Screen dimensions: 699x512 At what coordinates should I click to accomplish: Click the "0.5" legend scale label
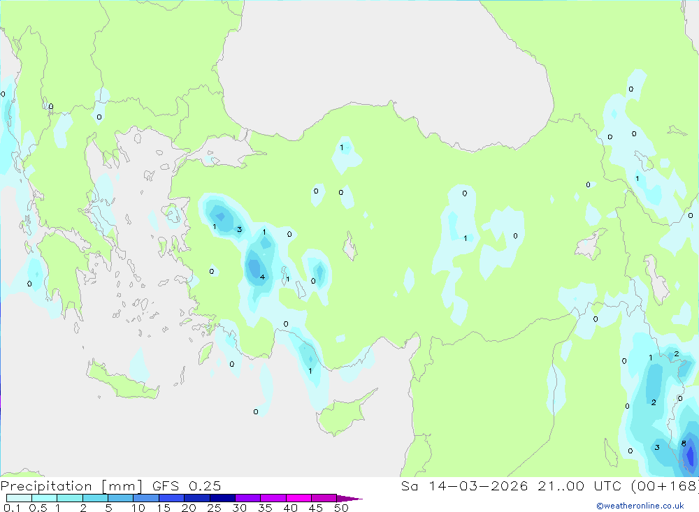pyautogui.click(x=38, y=508)
